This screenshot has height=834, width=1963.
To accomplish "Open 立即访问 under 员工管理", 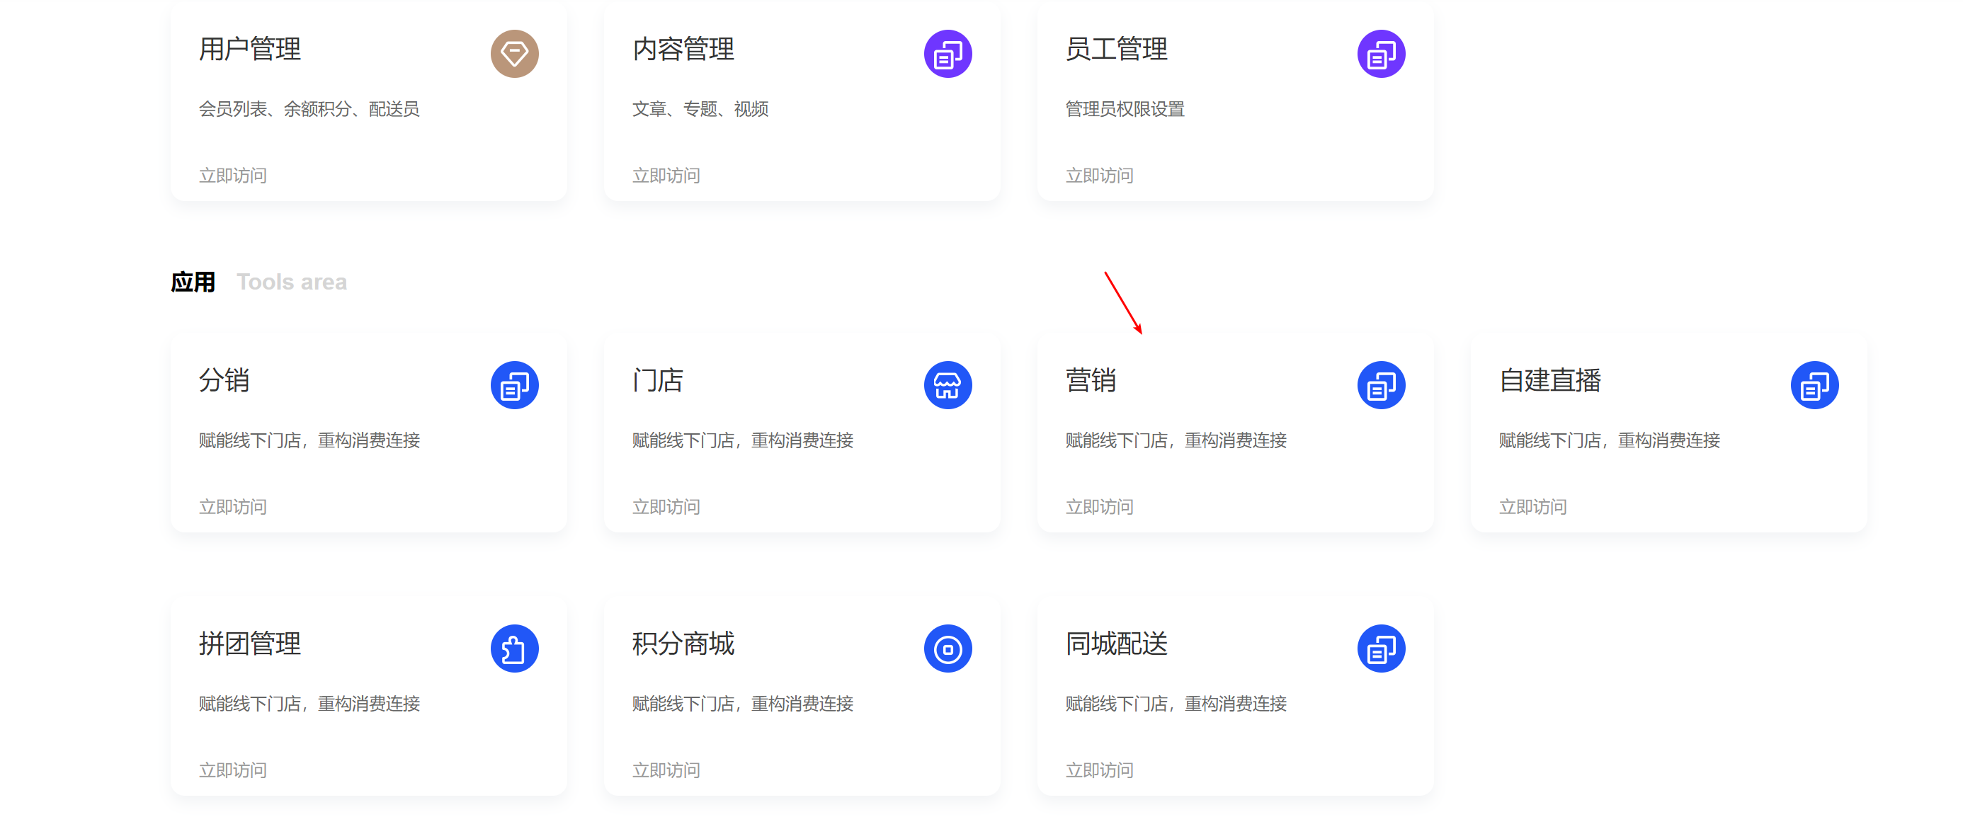I will point(1100,176).
